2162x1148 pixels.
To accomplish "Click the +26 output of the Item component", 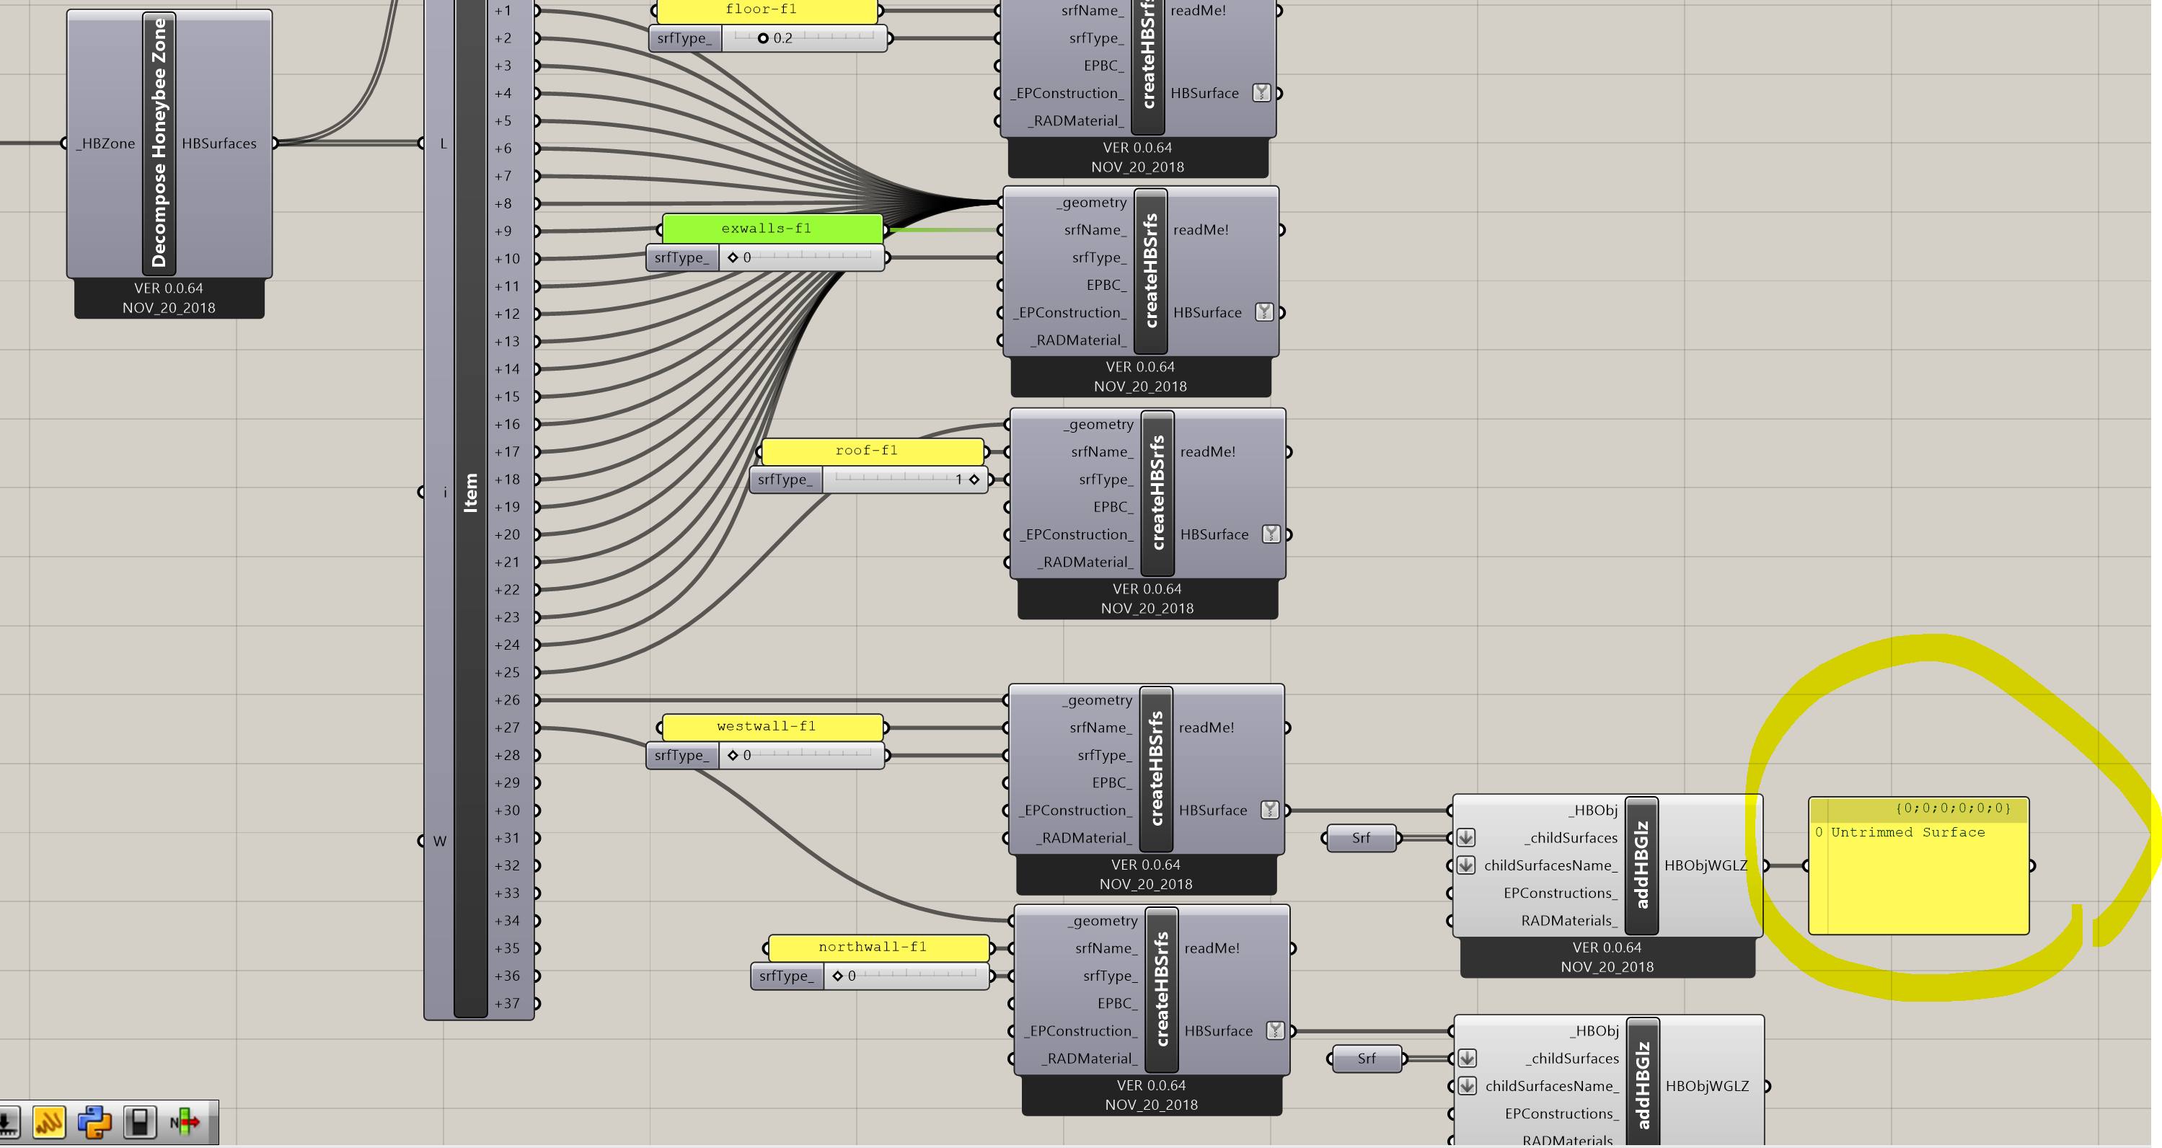I will coord(508,700).
